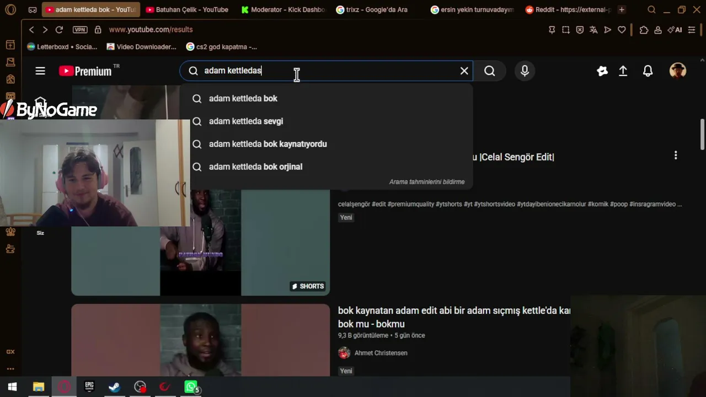This screenshot has width=706, height=397.
Task: Translate the page with translate icon
Action: tap(593, 30)
